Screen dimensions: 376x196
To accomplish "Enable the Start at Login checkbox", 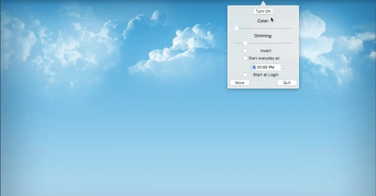I will point(245,75).
